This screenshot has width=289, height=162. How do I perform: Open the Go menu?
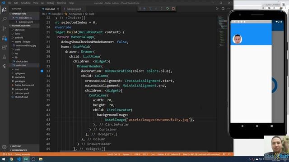click(x=42, y=3)
